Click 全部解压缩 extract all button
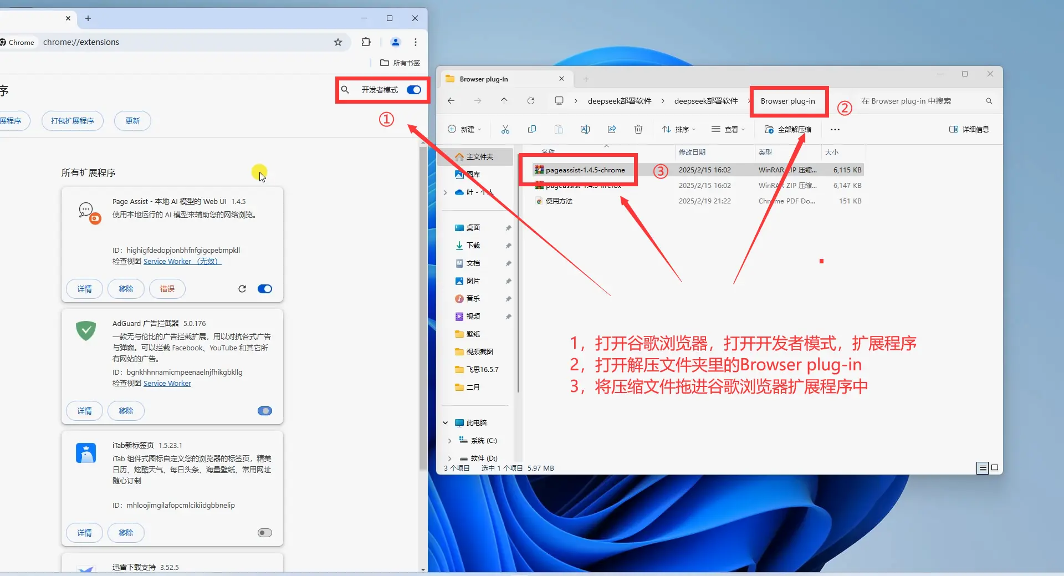This screenshot has width=1064, height=576. [787, 129]
